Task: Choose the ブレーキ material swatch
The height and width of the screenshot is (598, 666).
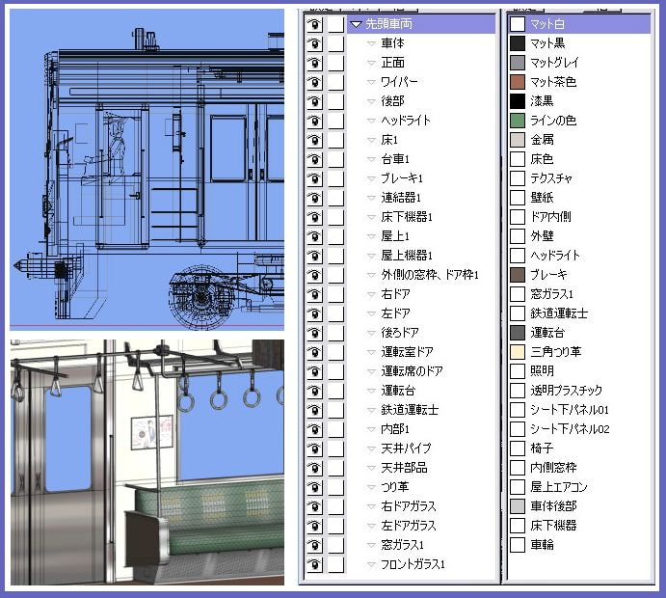Action: 518,275
